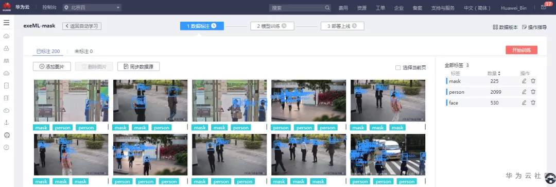Delete the mask label
This screenshot has width=556, height=187.
[533, 81]
